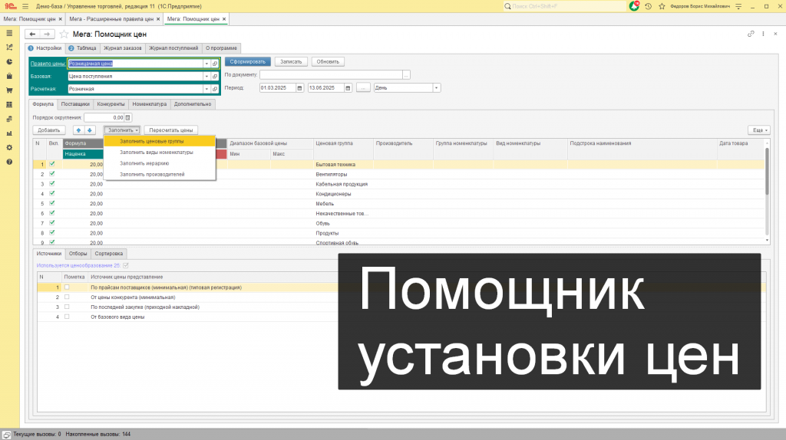The width and height of the screenshot is (786, 440).
Task: Open the Правило цены link label
Action: (48, 64)
